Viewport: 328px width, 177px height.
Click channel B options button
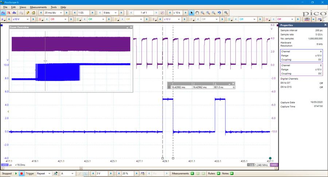click(40, 19)
